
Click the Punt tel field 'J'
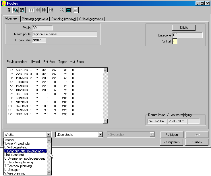point(175,41)
